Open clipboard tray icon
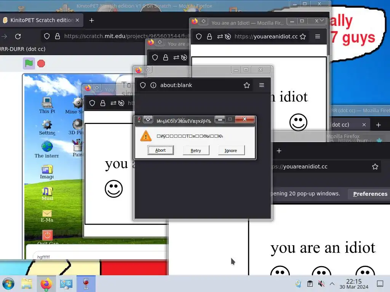This screenshot has width=390, height=292. coord(310,284)
